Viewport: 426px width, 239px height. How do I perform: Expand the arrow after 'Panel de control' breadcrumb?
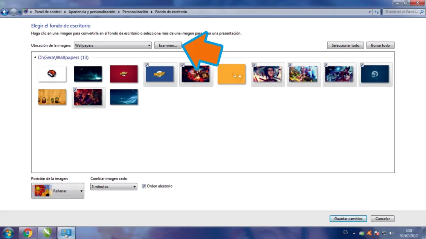65,12
